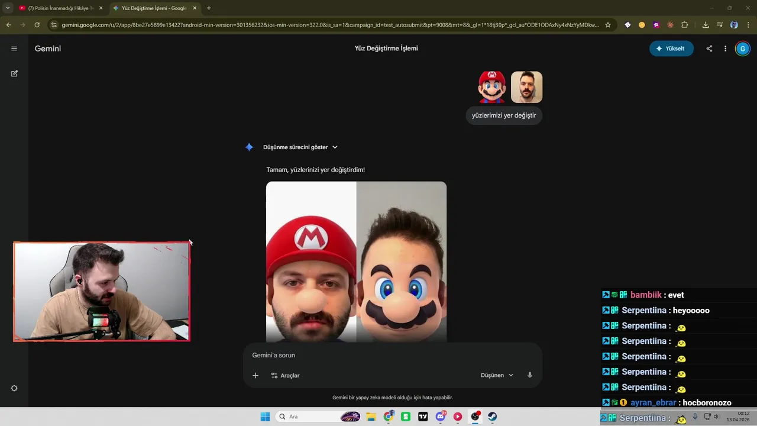Image resolution: width=757 pixels, height=426 pixels.
Task: Click the plus icon to add files
Action: click(x=255, y=375)
